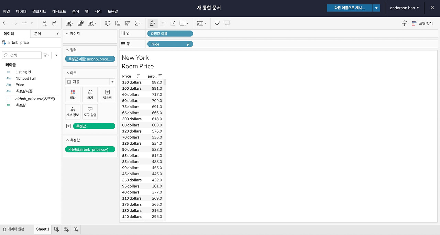Open publish options dropdown arrow
440x235 pixels.
pyautogui.click(x=377, y=8)
